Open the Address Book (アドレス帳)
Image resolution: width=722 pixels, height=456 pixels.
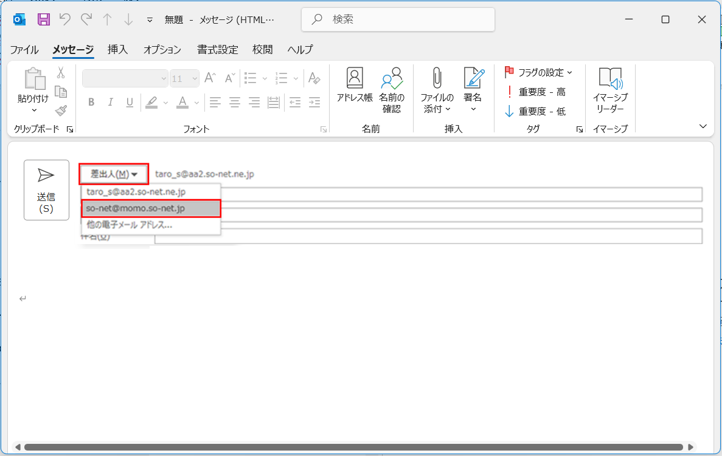[355, 86]
